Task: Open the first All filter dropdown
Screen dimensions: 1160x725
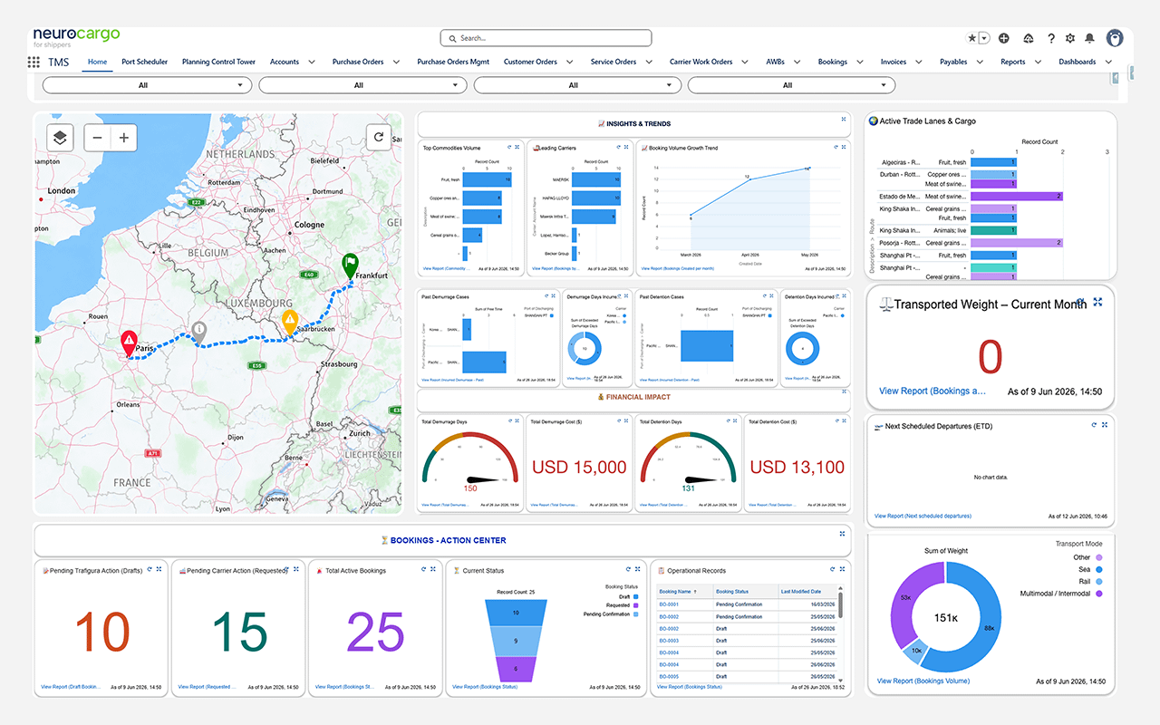Action: click(x=147, y=85)
